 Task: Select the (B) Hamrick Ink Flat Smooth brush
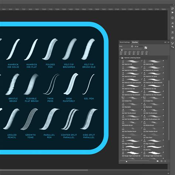(x=132, y=93)
